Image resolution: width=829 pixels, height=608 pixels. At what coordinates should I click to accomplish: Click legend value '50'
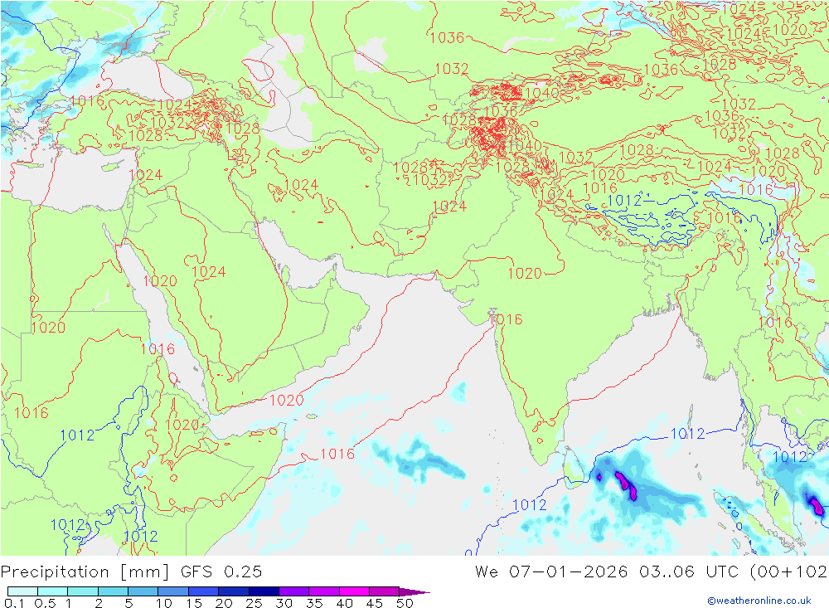pos(405,603)
